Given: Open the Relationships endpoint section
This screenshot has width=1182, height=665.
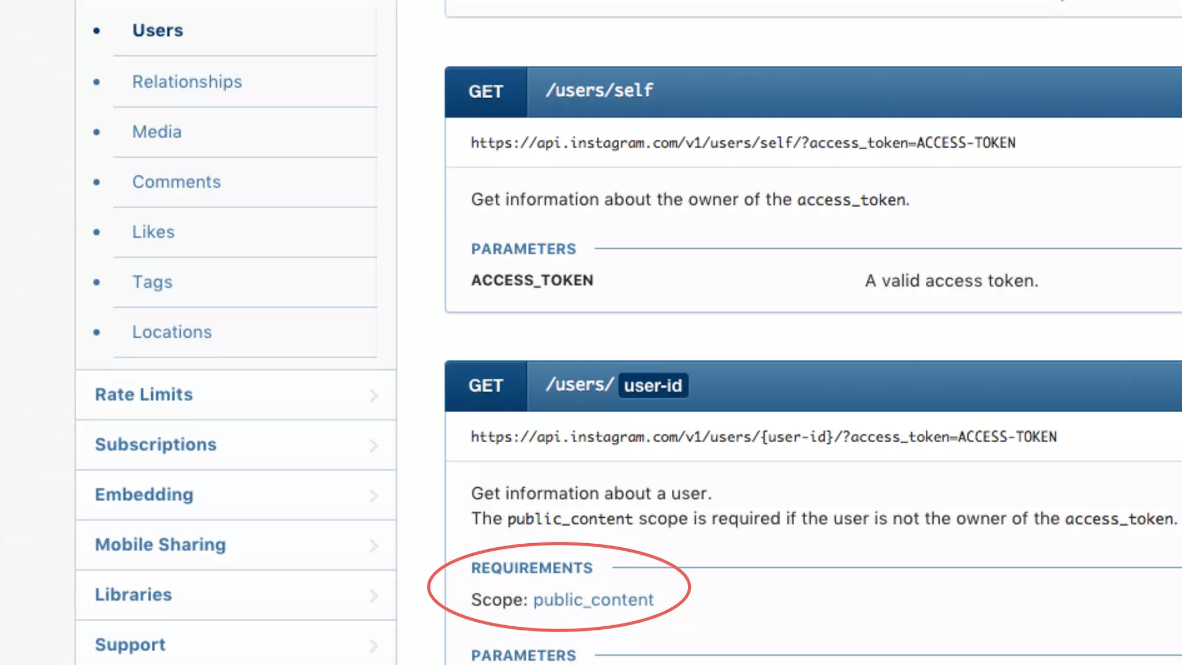Looking at the screenshot, I should tap(187, 82).
